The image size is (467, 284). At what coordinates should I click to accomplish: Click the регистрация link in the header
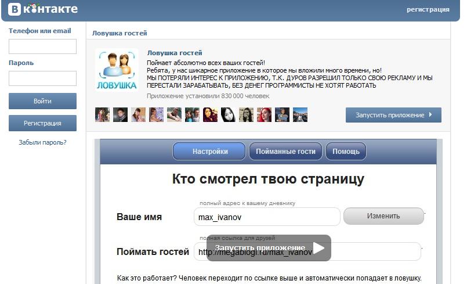428,9
